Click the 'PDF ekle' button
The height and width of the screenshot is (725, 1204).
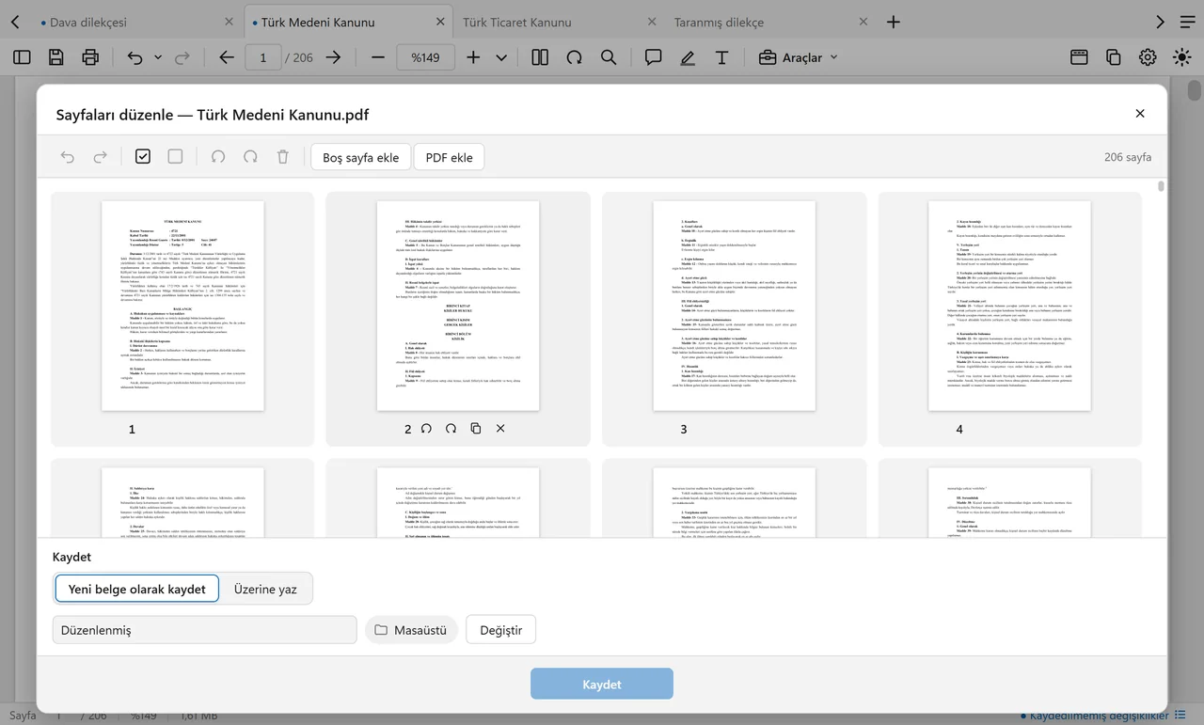(x=450, y=157)
